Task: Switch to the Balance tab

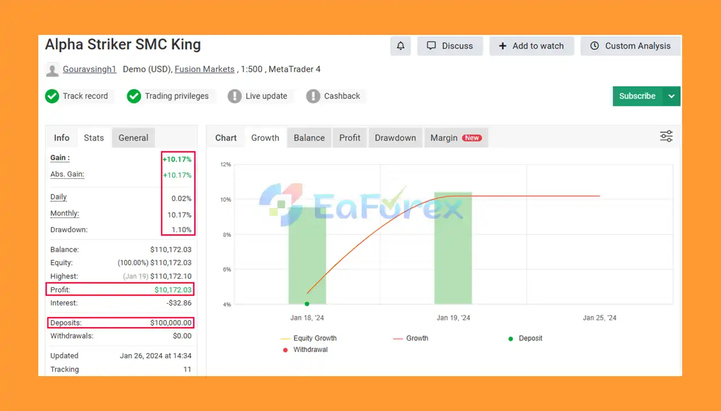Action: pyautogui.click(x=309, y=138)
